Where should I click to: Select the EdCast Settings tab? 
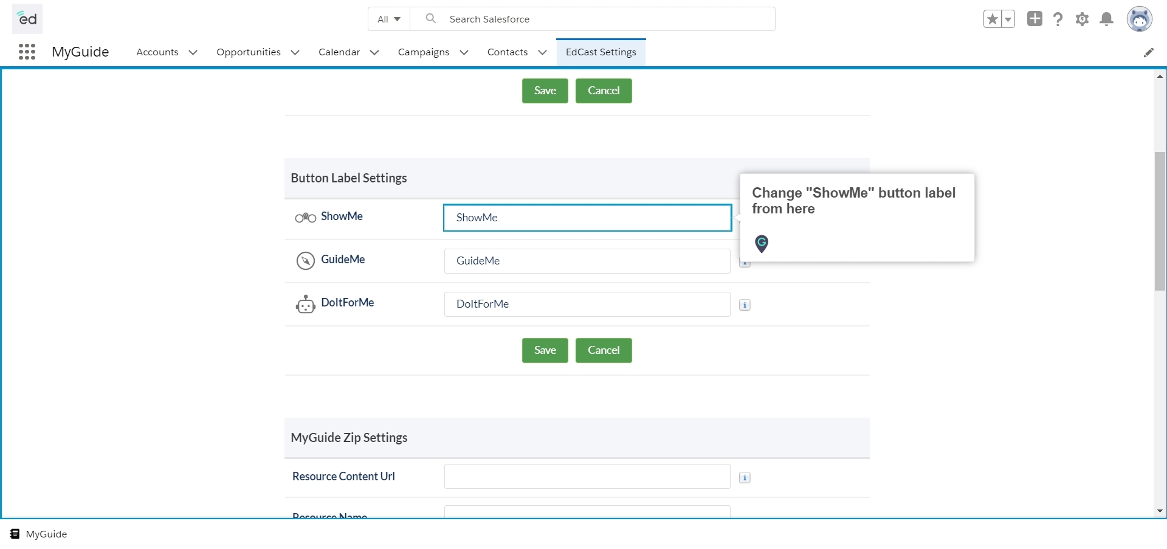(x=601, y=52)
